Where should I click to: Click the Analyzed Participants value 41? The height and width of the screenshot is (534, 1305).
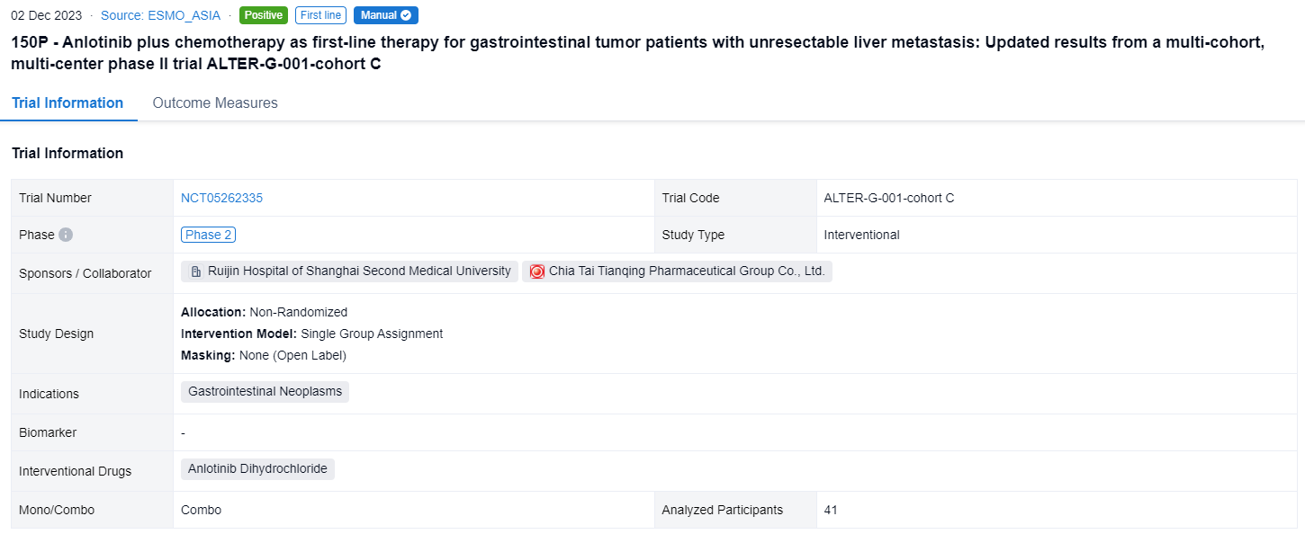(830, 510)
